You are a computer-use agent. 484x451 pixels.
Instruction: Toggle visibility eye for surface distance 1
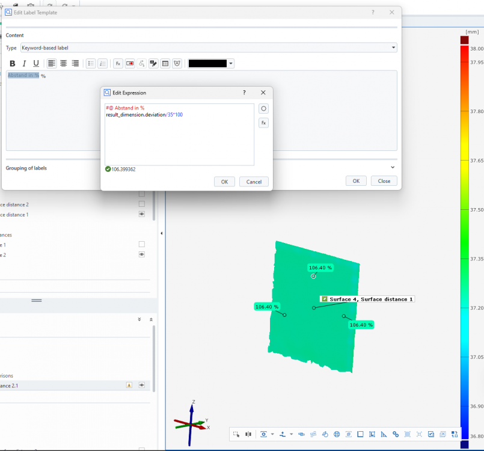(x=142, y=214)
